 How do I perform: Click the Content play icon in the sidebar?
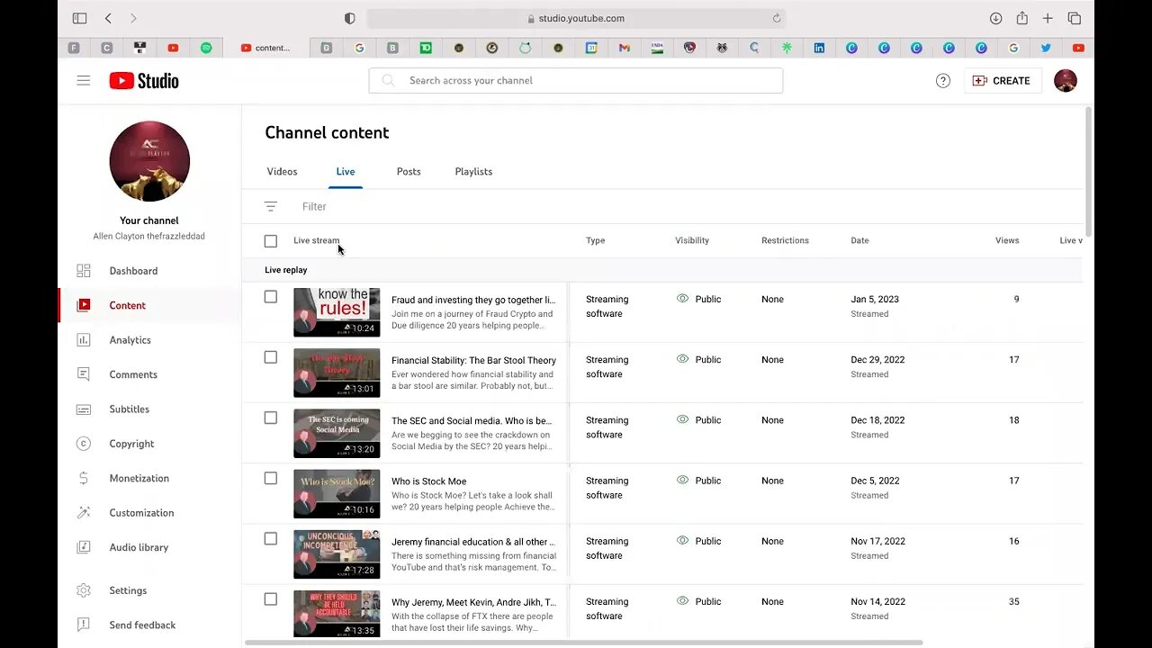click(84, 305)
